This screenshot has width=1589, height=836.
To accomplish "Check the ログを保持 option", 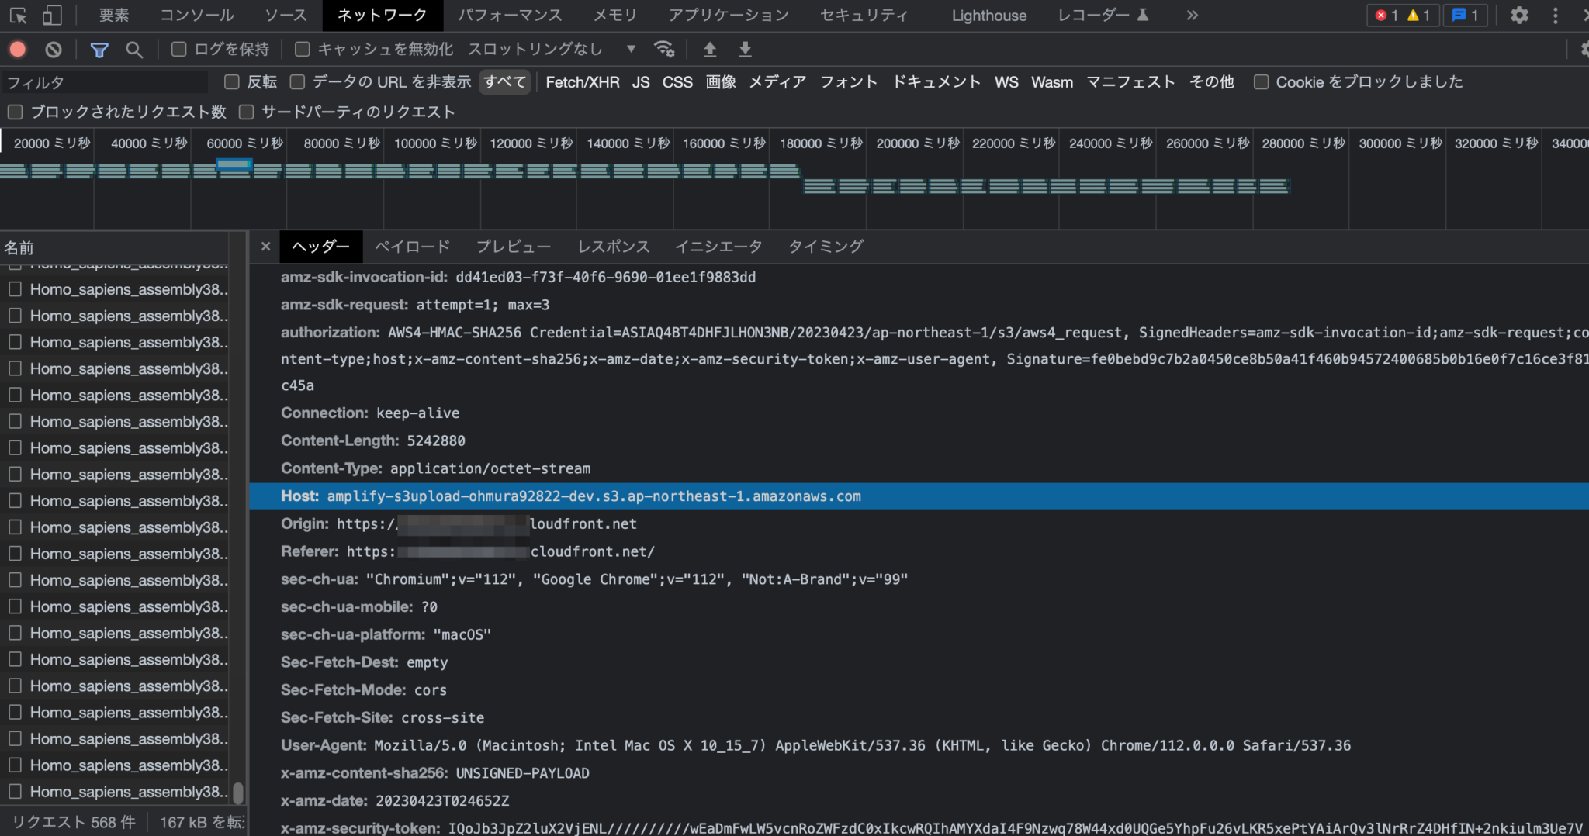I will [x=178, y=48].
